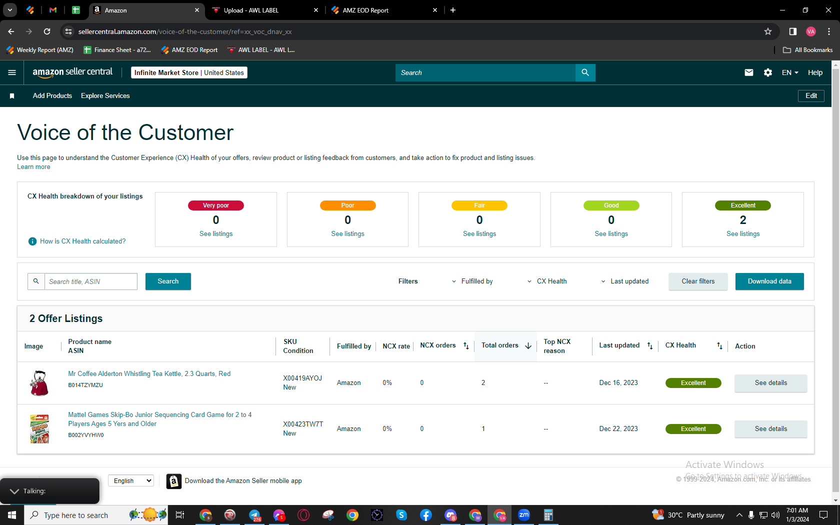The height and width of the screenshot is (525, 840).
Task: Sort by NCX orders arrows icon
Action: (x=466, y=345)
